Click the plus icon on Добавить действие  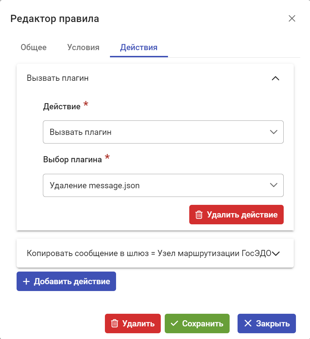26,281
